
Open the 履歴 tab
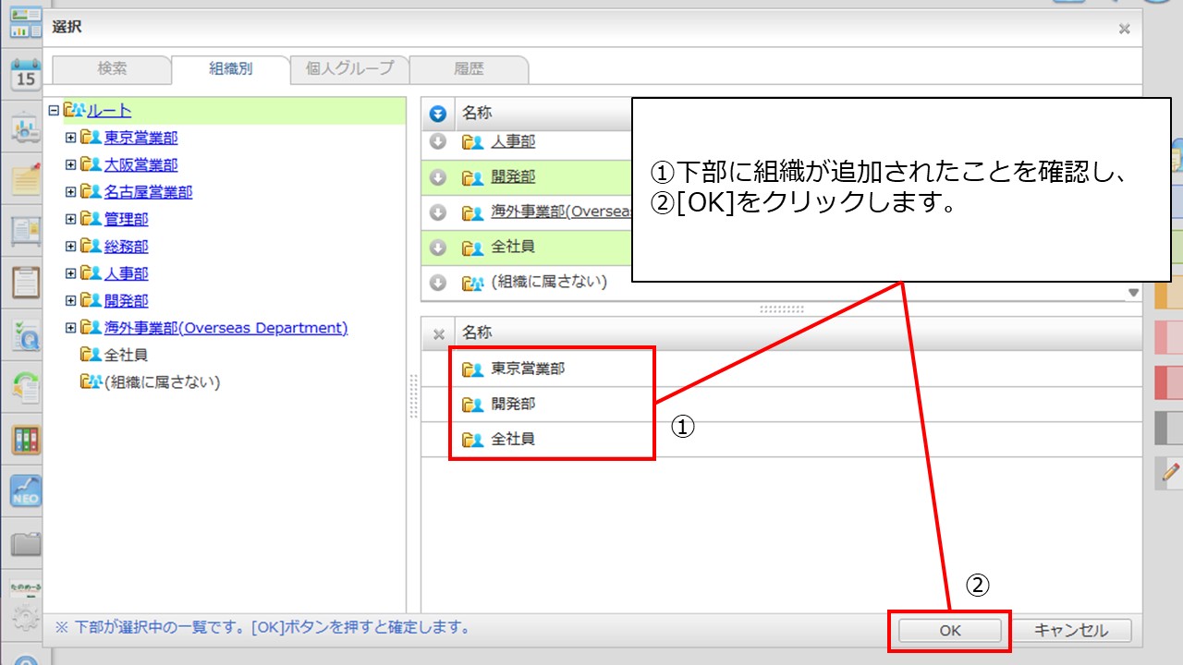(469, 68)
